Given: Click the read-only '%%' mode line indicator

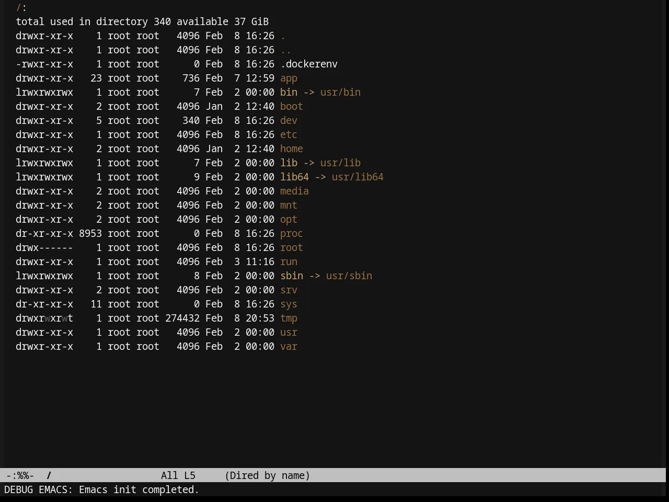Looking at the screenshot, I should pyautogui.click(x=23, y=475).
